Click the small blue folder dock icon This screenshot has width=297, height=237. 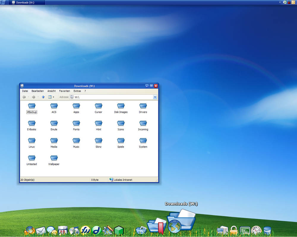click(x=141, y=230)
